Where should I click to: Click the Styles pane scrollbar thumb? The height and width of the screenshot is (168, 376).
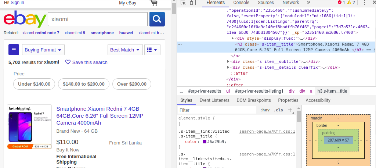tap(299, 116)
